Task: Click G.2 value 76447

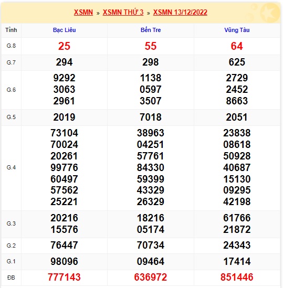Action: 65,245
